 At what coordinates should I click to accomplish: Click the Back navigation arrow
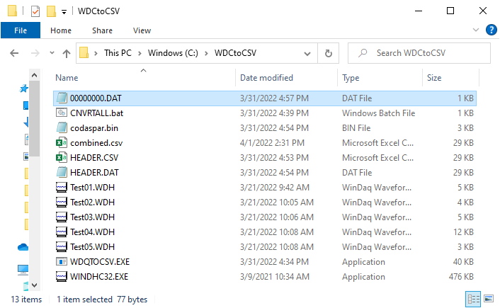click(14, 53)
